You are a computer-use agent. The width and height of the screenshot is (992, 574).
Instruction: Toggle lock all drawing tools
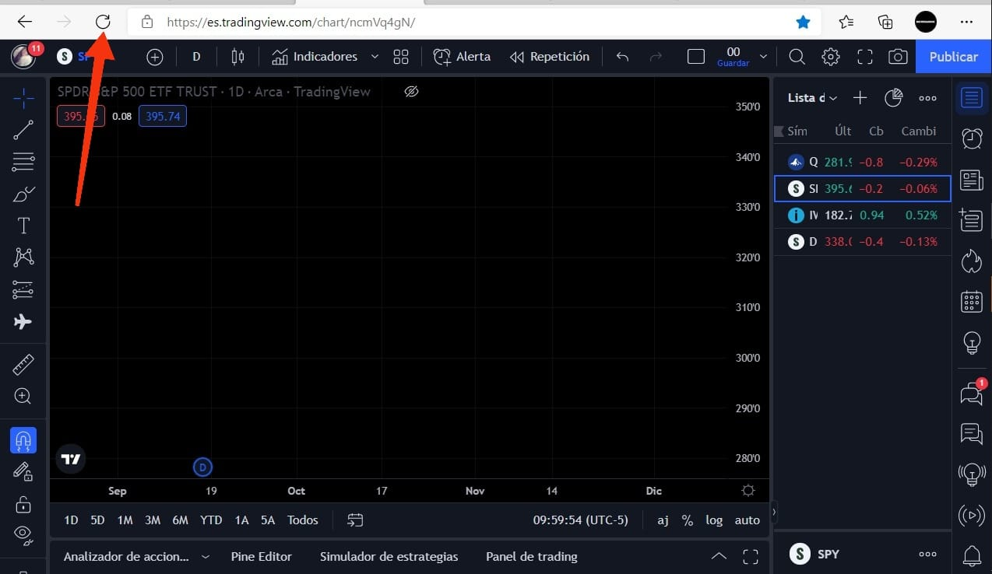[x=23, y=503]
